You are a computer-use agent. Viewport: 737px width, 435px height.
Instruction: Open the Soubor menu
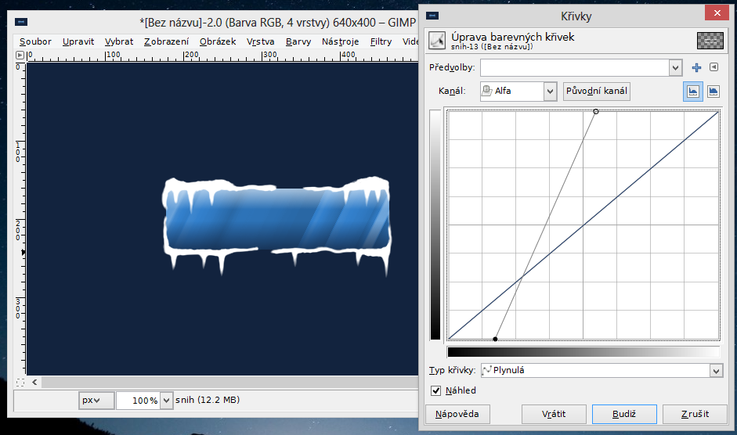[x=35, y=41]
